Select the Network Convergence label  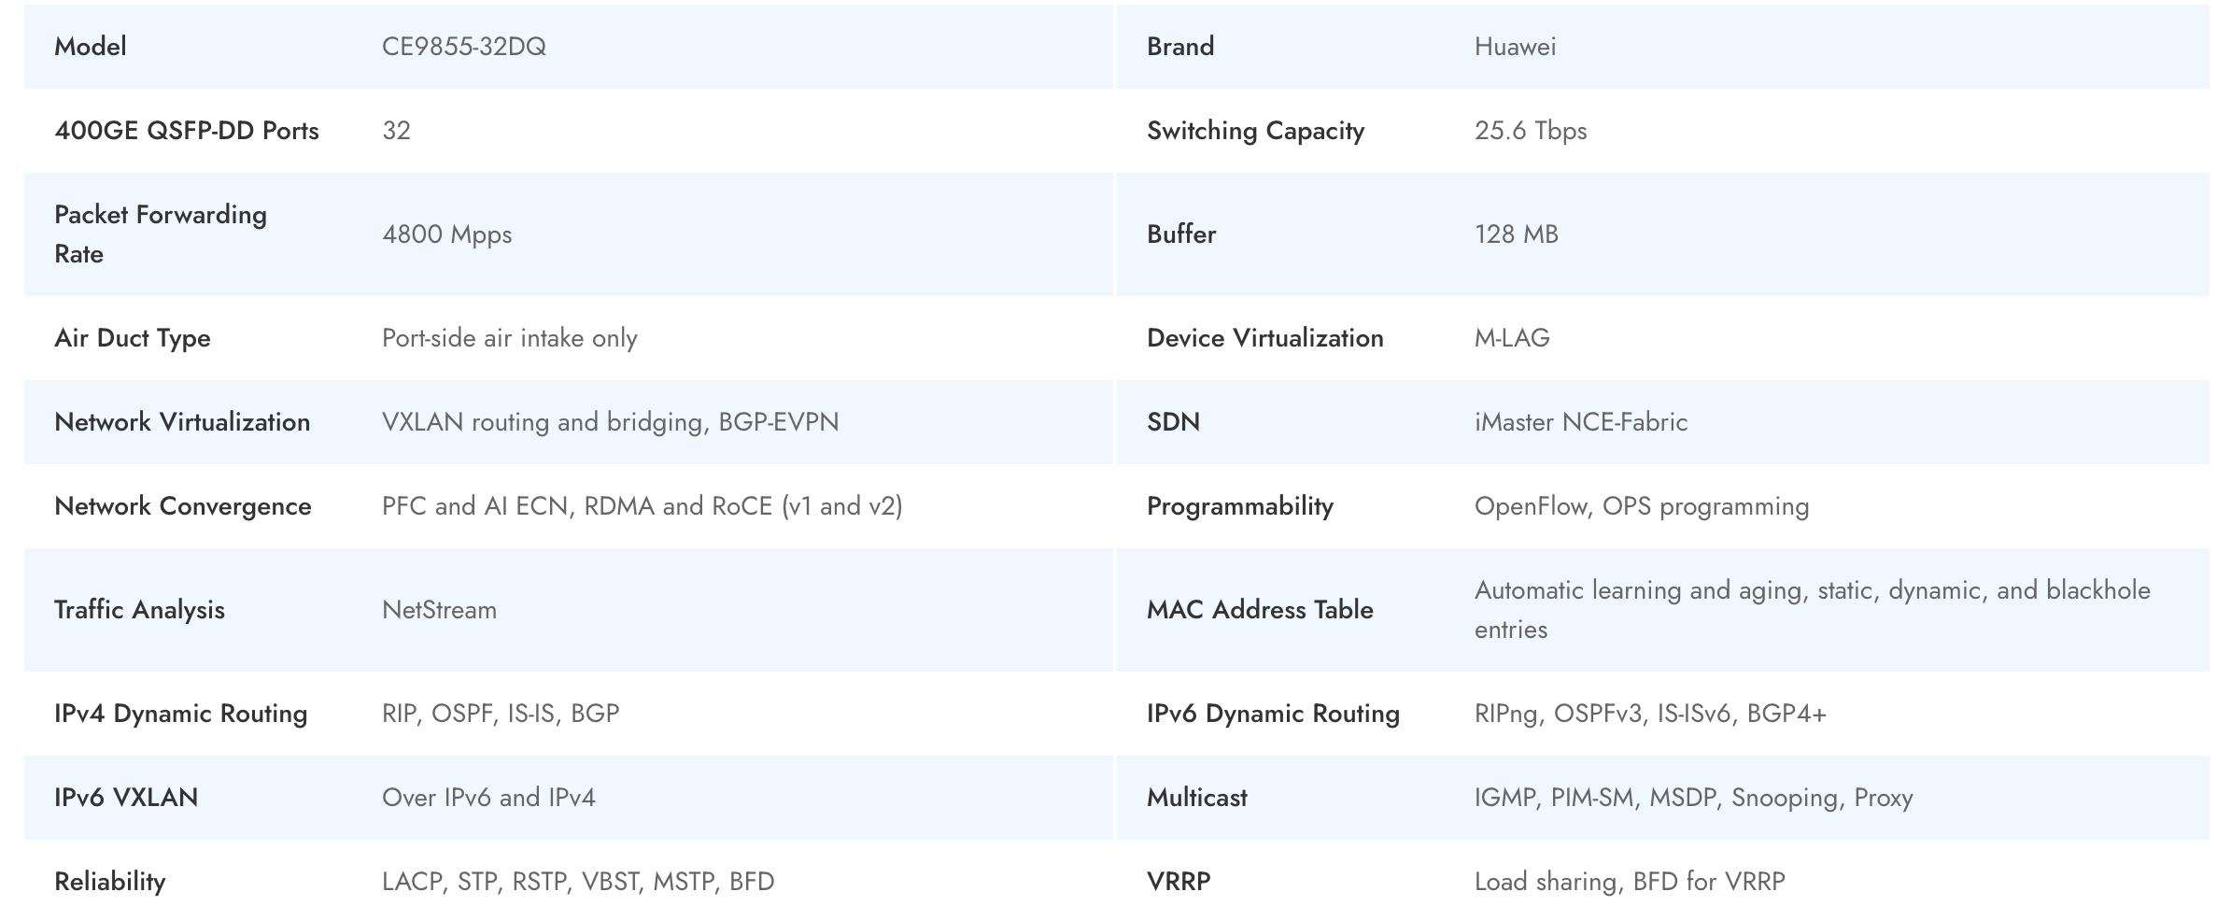coord(182,506)
